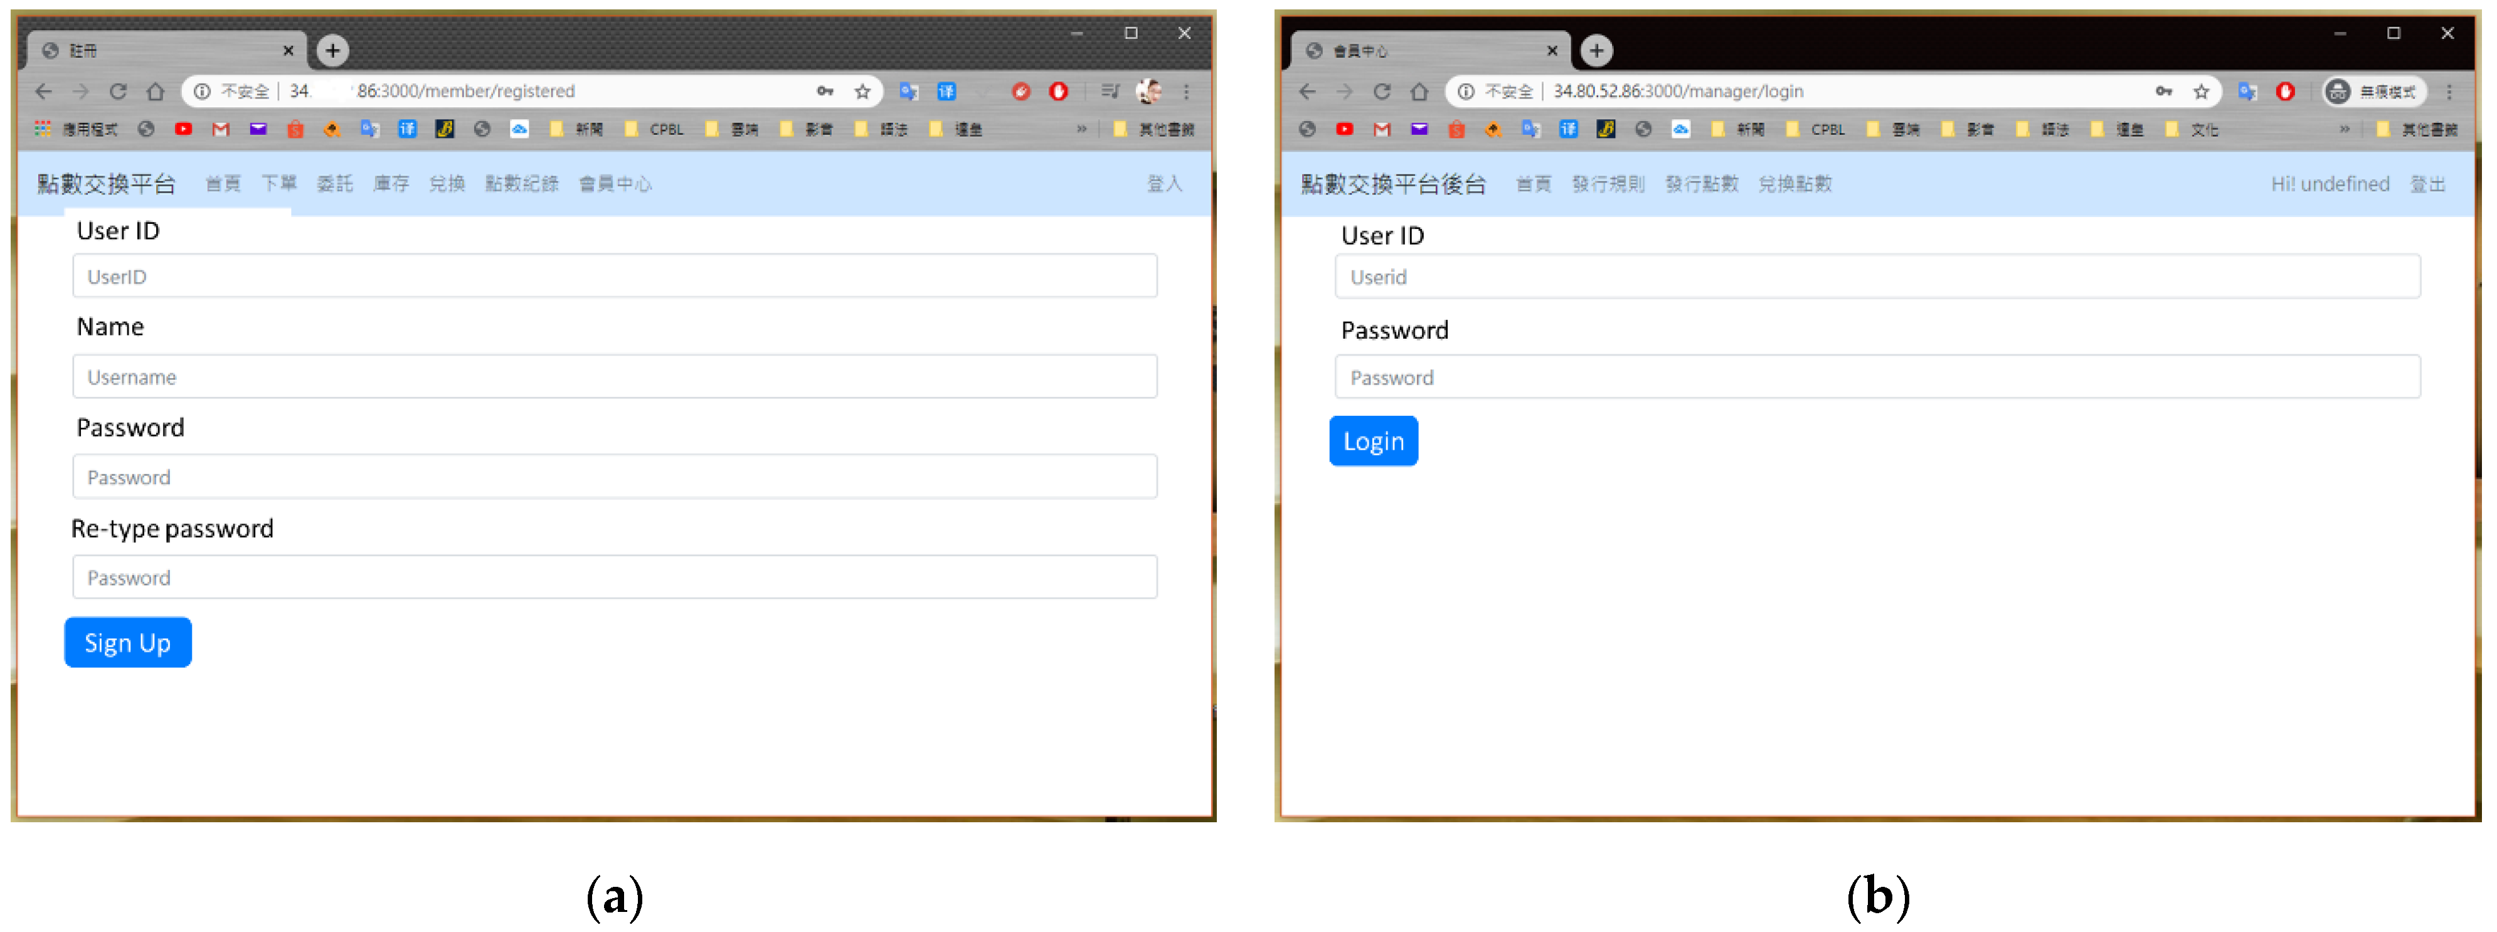Bookmark the member/registered page with star
The height and width of the screenshot is (932, 2497).
[862, 91]
